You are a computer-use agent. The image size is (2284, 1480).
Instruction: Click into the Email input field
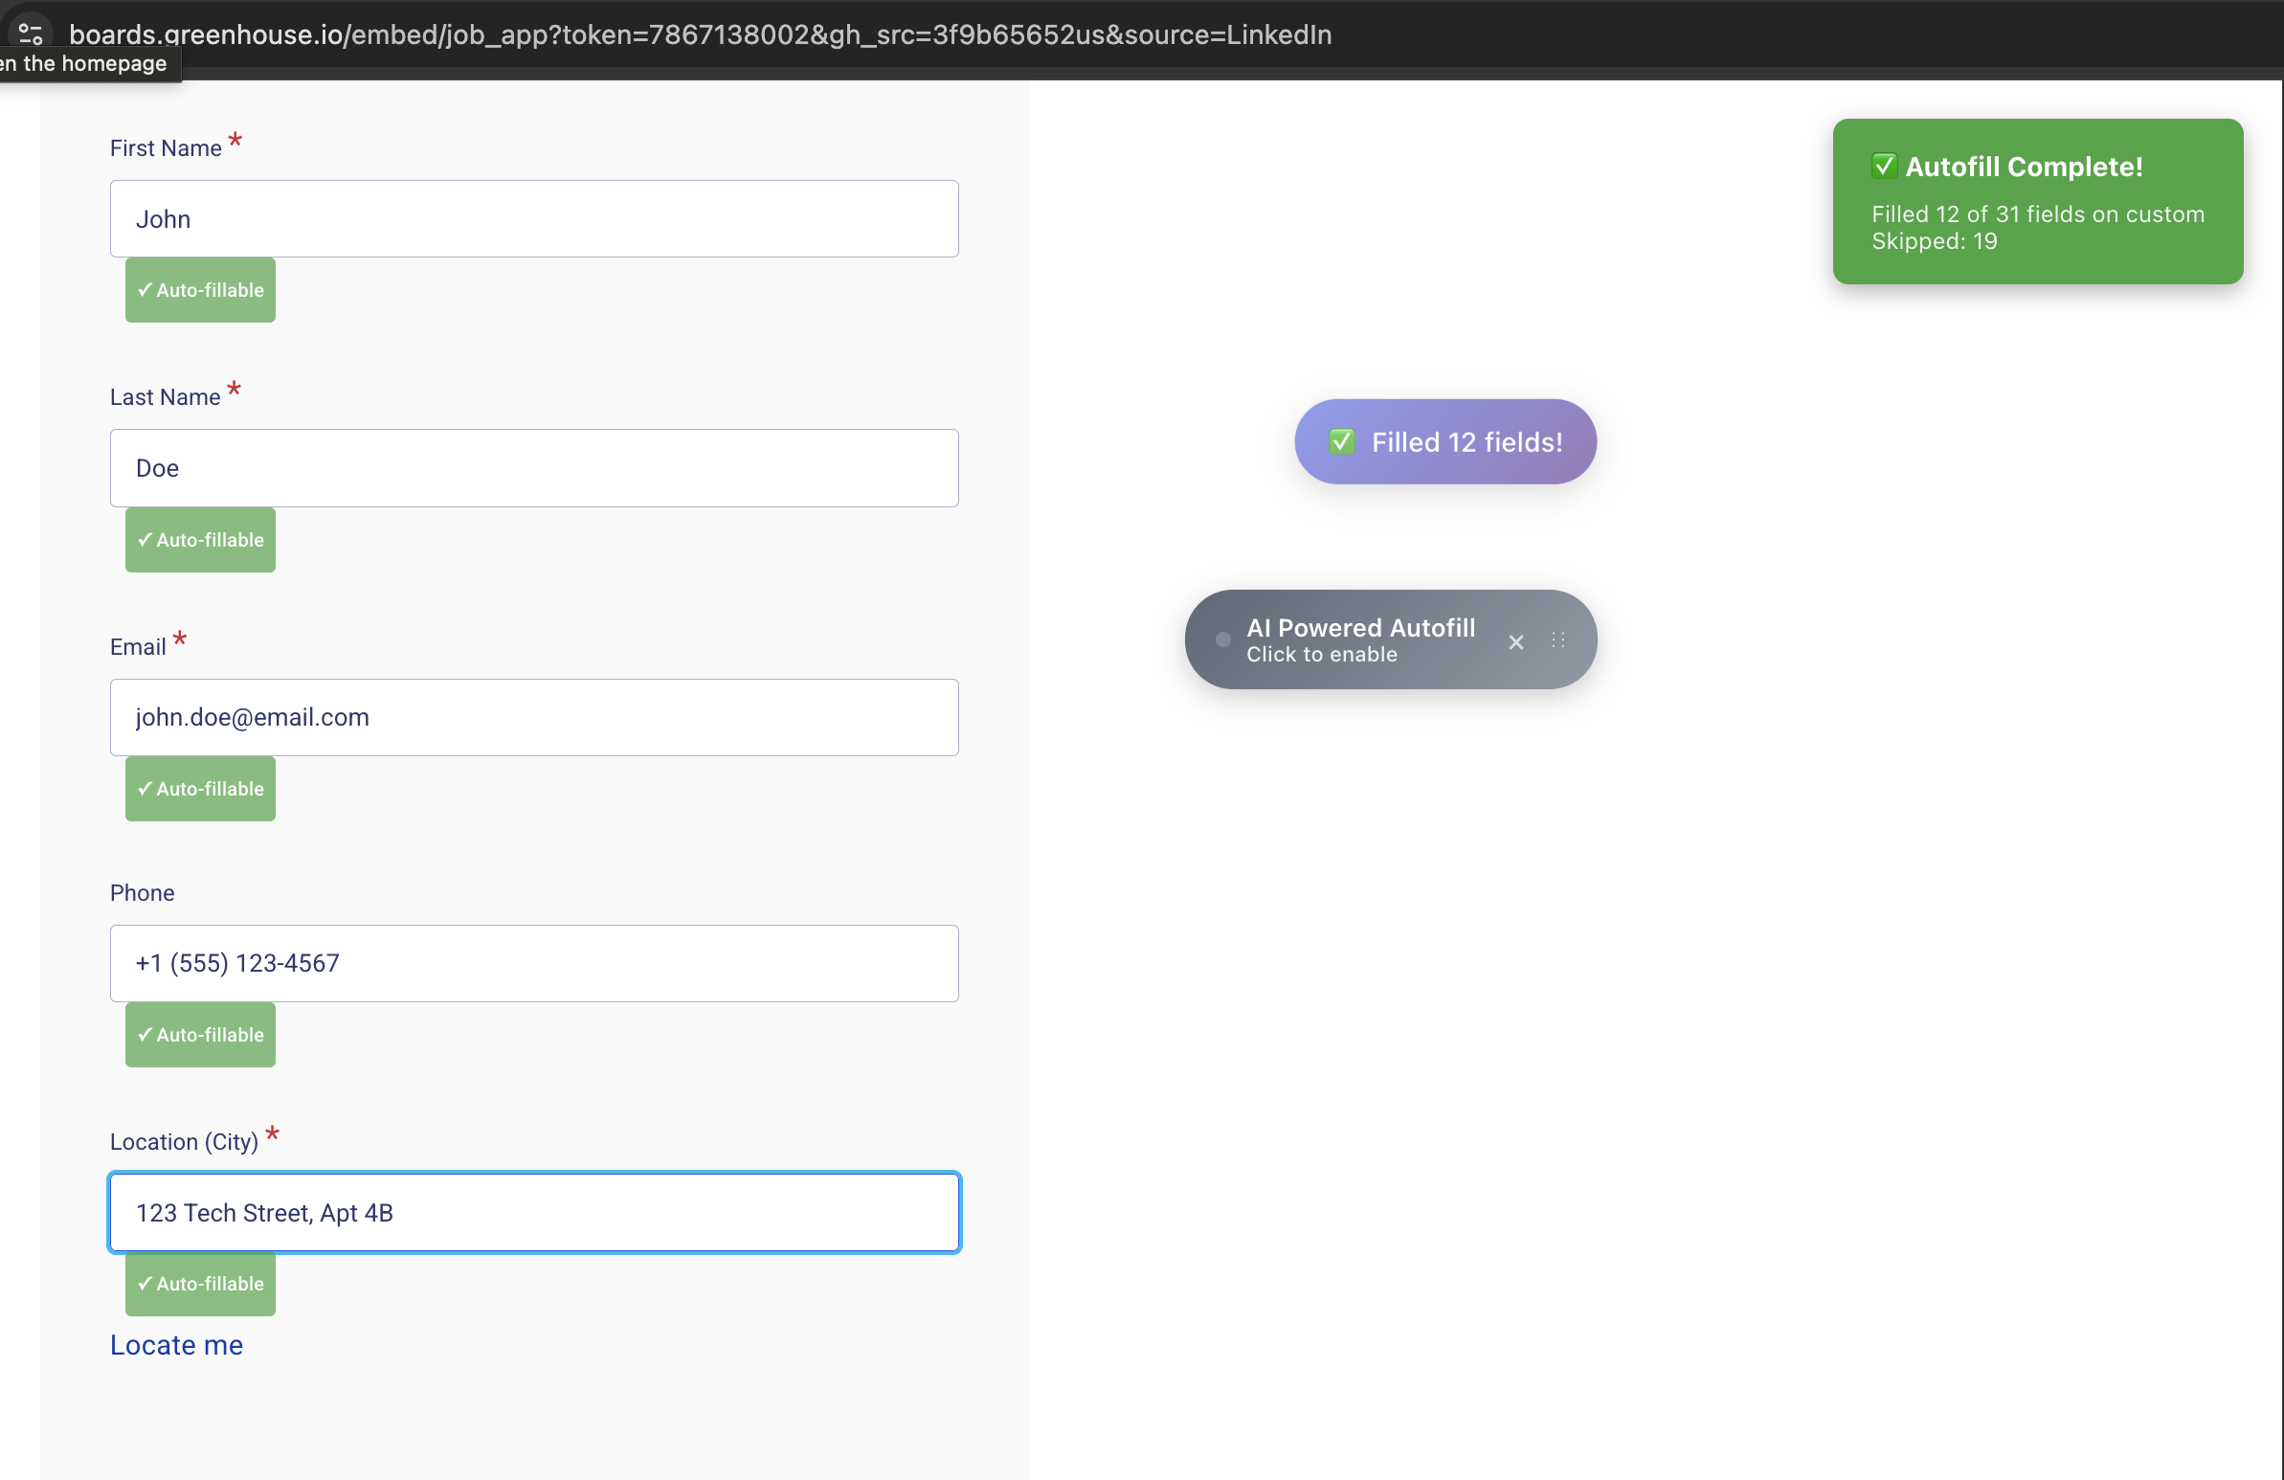533,717
